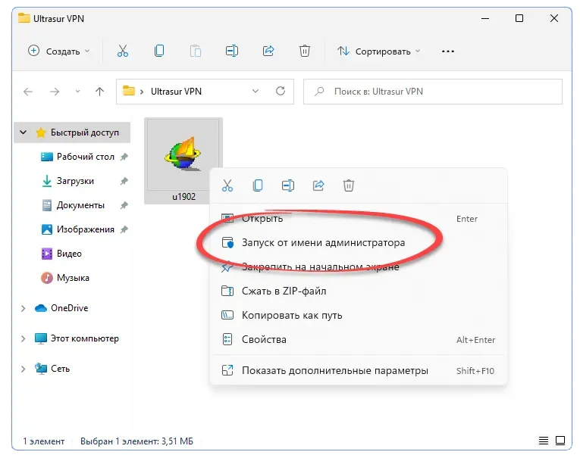Click the Delete trash icon in the top toolbar
Screen dimensions: 580x455
pos(305,51)
